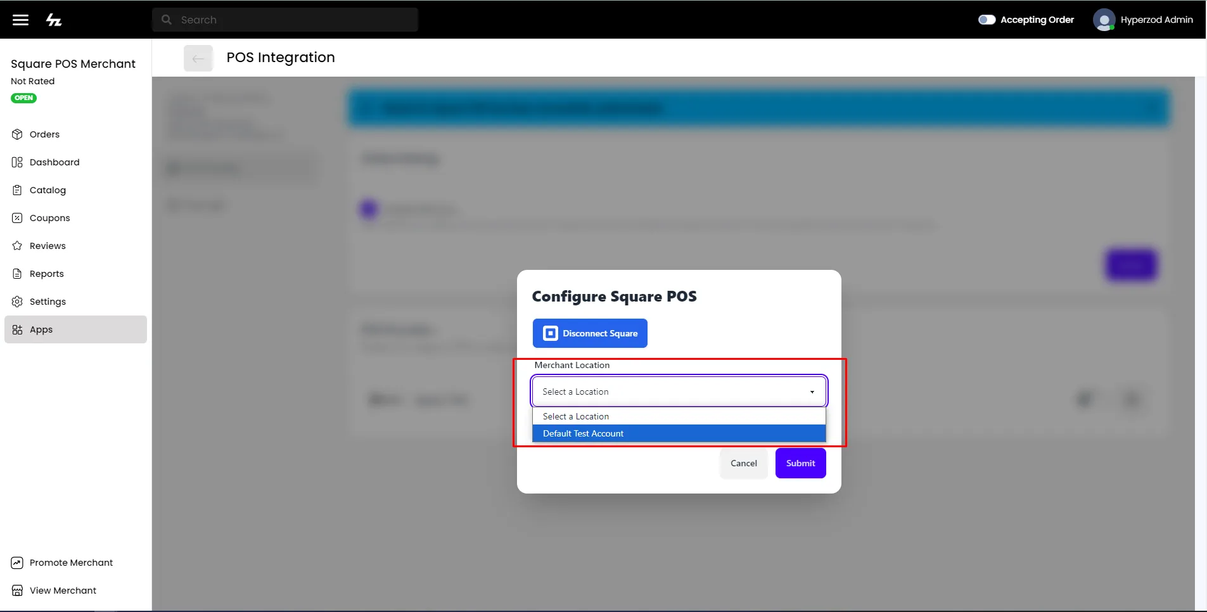Toggle the Accepting Order switch
Viewport: 1207px width, 612px height.
point(987,20)
